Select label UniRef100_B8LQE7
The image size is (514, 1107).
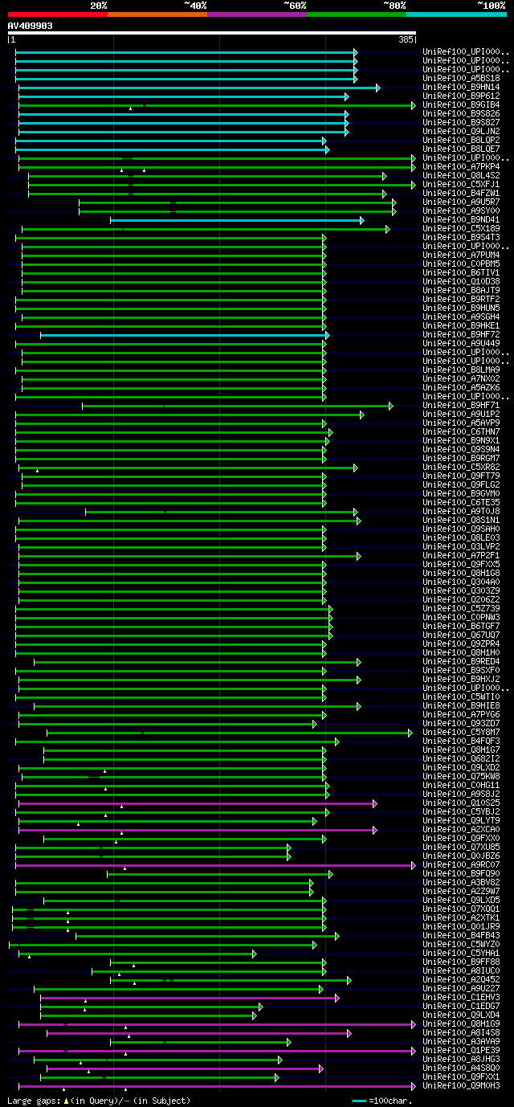463,149
